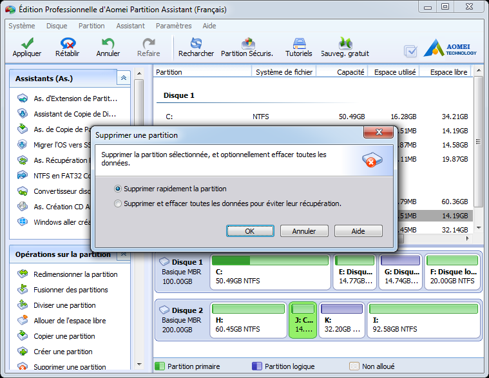Viewport: 489px width, 378px height.
Task: Select Disque 1 Basique MBR header
Action: (x=182, y=271)
